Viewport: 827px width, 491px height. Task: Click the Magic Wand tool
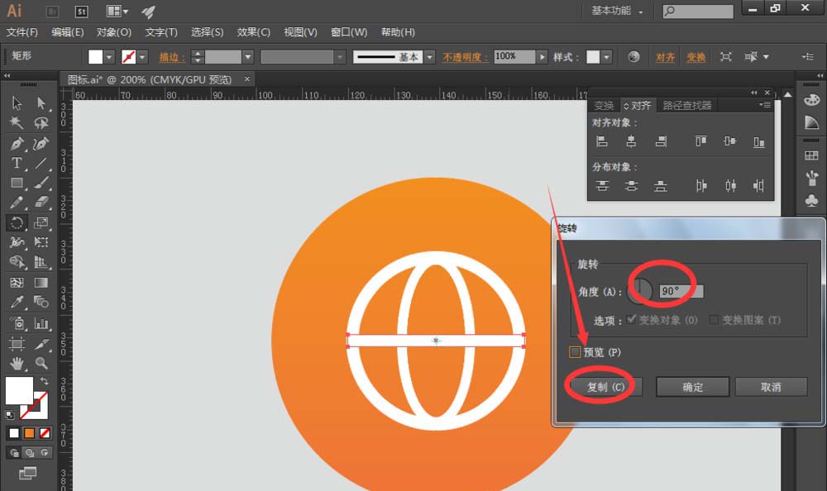tap(17, 123)
